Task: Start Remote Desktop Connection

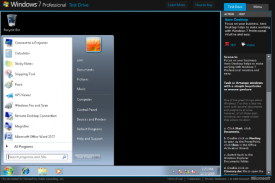Action: [x=36, y=116]
